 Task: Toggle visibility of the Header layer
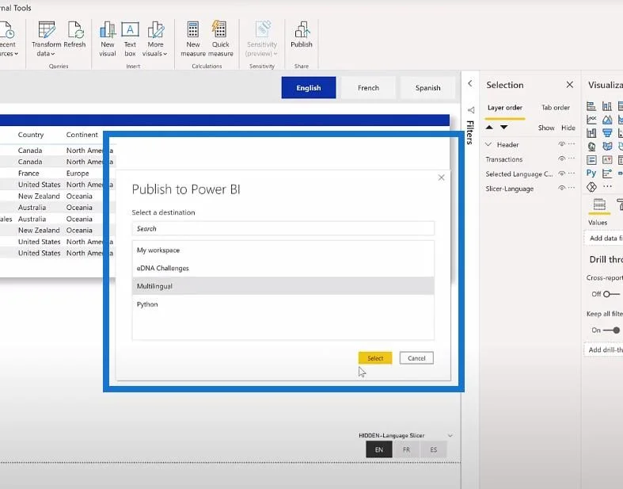[561, 144]
